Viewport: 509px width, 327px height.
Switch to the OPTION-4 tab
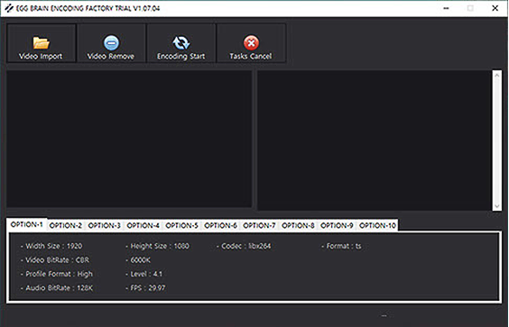pos(143,225)
